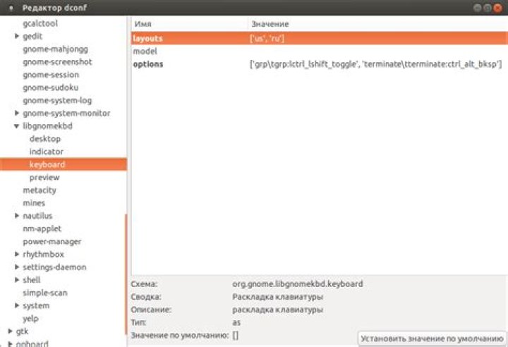Image resolution: width=508 pixels, height=347 pixels.
Task: Expand the gtk tree node
Action: point(10,331)
